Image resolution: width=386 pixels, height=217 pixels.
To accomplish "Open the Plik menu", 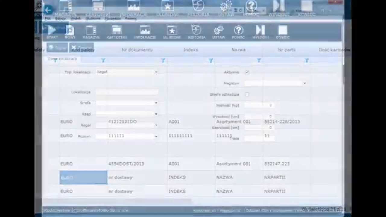I will (47, 18).
